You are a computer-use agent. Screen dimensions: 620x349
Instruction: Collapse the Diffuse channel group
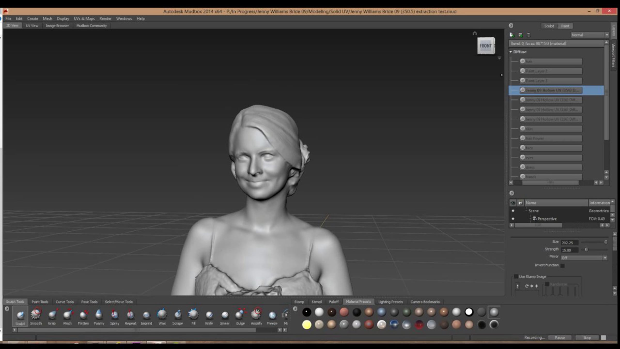(x=511, y=52)
